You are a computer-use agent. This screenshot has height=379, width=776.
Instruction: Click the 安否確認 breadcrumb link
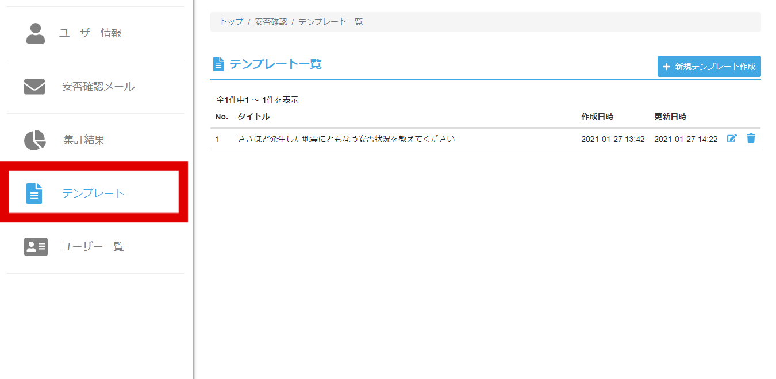[271, 22]
